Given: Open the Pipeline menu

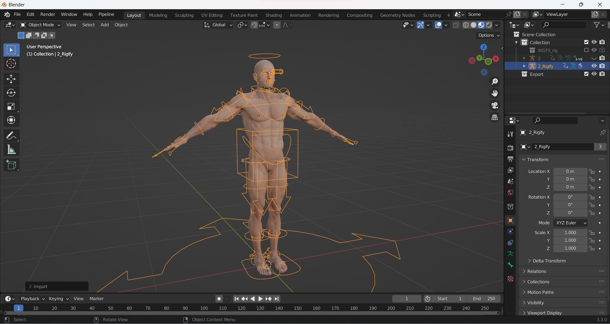Looking at the screenshot, I should point(106,15).
